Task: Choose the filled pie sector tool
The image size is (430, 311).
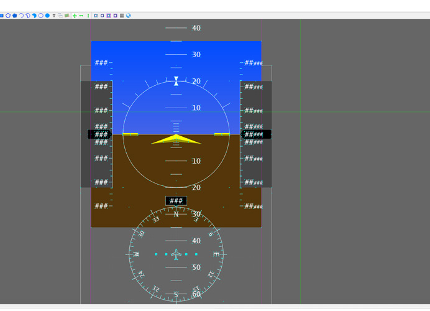Action: [x=34, y=16]
